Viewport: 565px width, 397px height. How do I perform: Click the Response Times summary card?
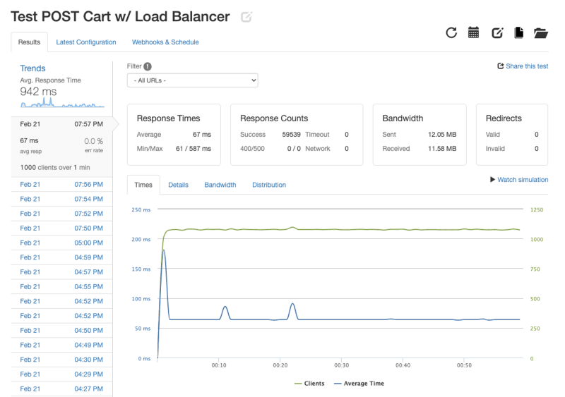tap(174, 135)
